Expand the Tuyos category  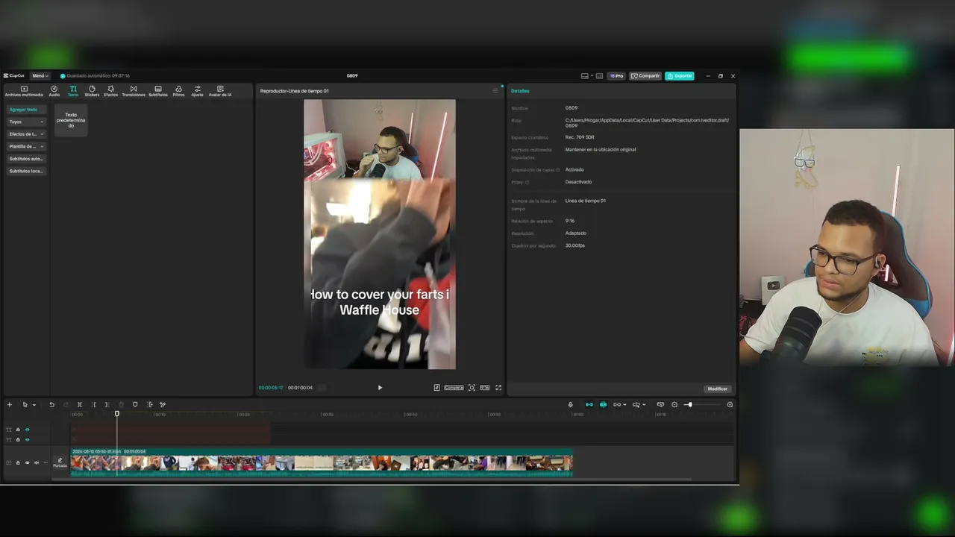(26, 122)
